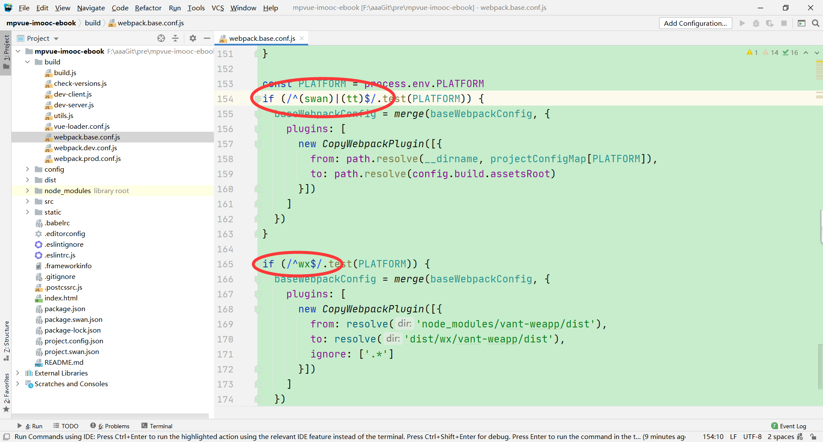The image size is (823, 442).
Task: Click the LF line separator status widget
Action: pyautogui.click(x=733, y=437)
